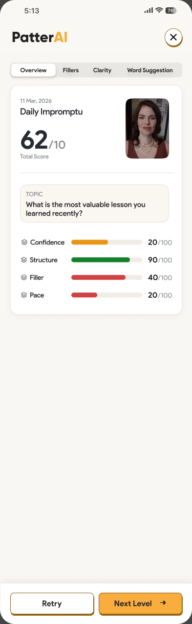Tap the battery indicator in status bar
192x624 pixels.
tap(171, 10)
